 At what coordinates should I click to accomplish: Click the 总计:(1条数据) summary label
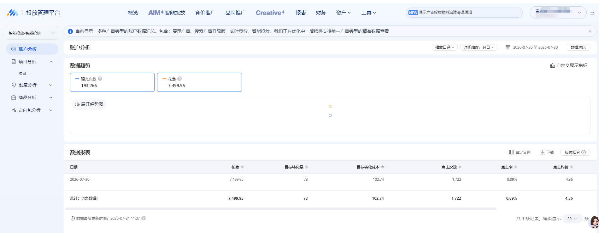(x=84, y=198)
